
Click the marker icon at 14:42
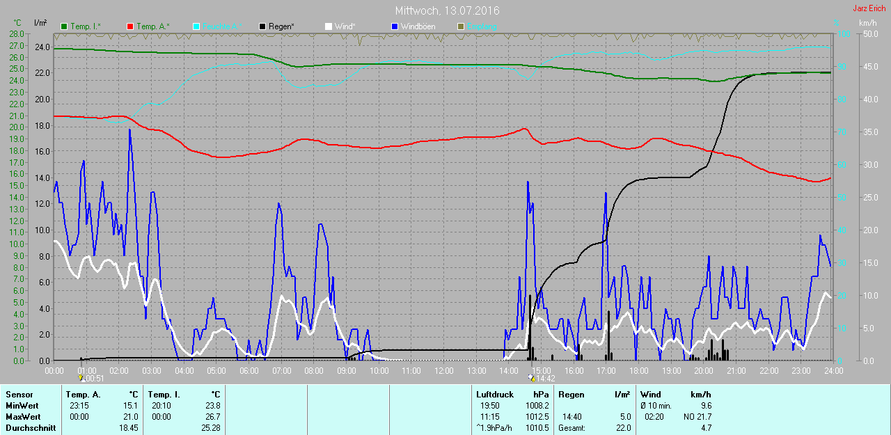(x=533, y=379)
